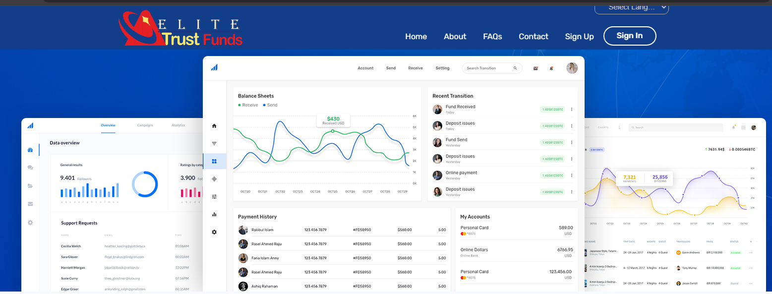Open Receive in the center dashboard
The image size is (772, 294).
click(416, 68)
